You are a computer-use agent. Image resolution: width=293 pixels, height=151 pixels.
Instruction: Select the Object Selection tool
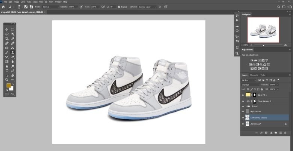tap(12, 34)
